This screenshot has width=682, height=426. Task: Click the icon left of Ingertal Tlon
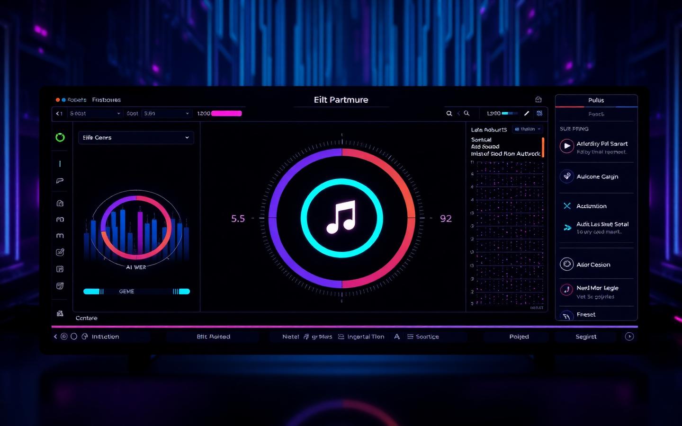coord(341,337)
